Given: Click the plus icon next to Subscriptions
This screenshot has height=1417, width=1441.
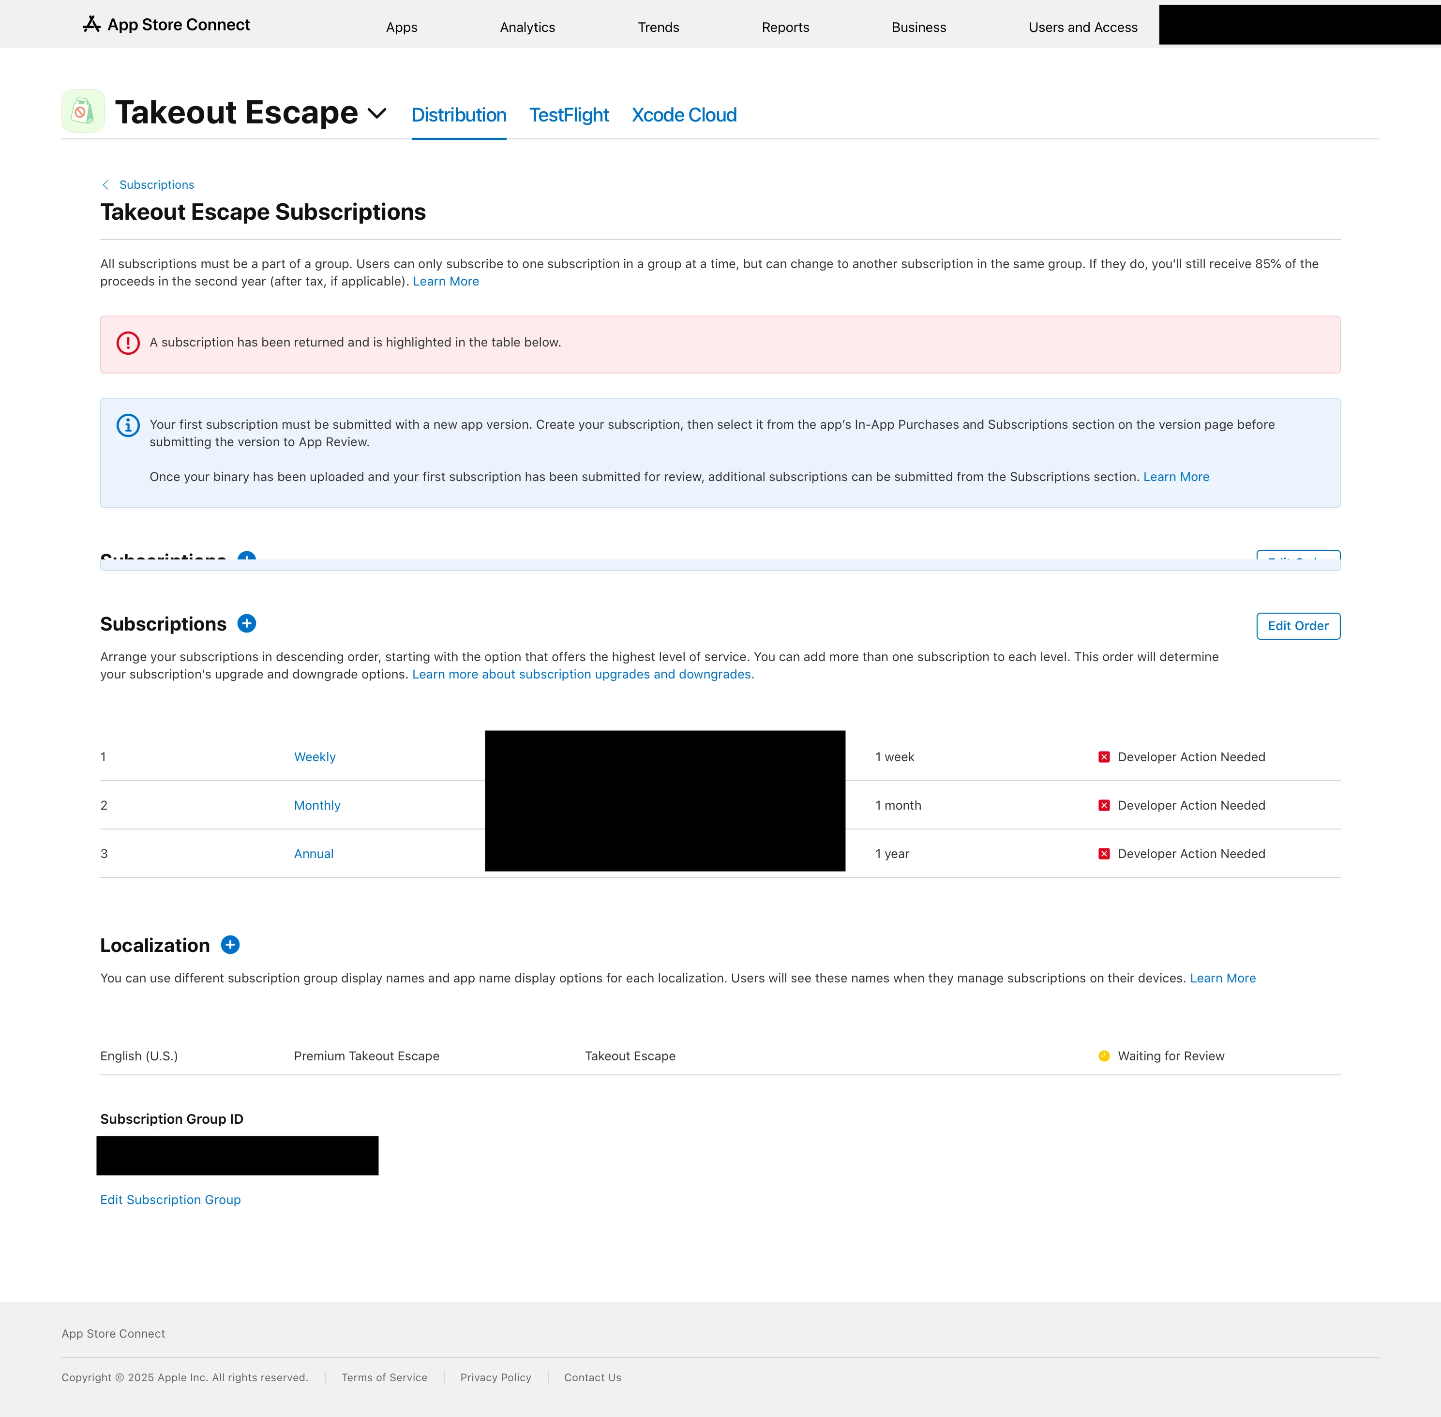Looking at the screenshot, I should point(246,624).
